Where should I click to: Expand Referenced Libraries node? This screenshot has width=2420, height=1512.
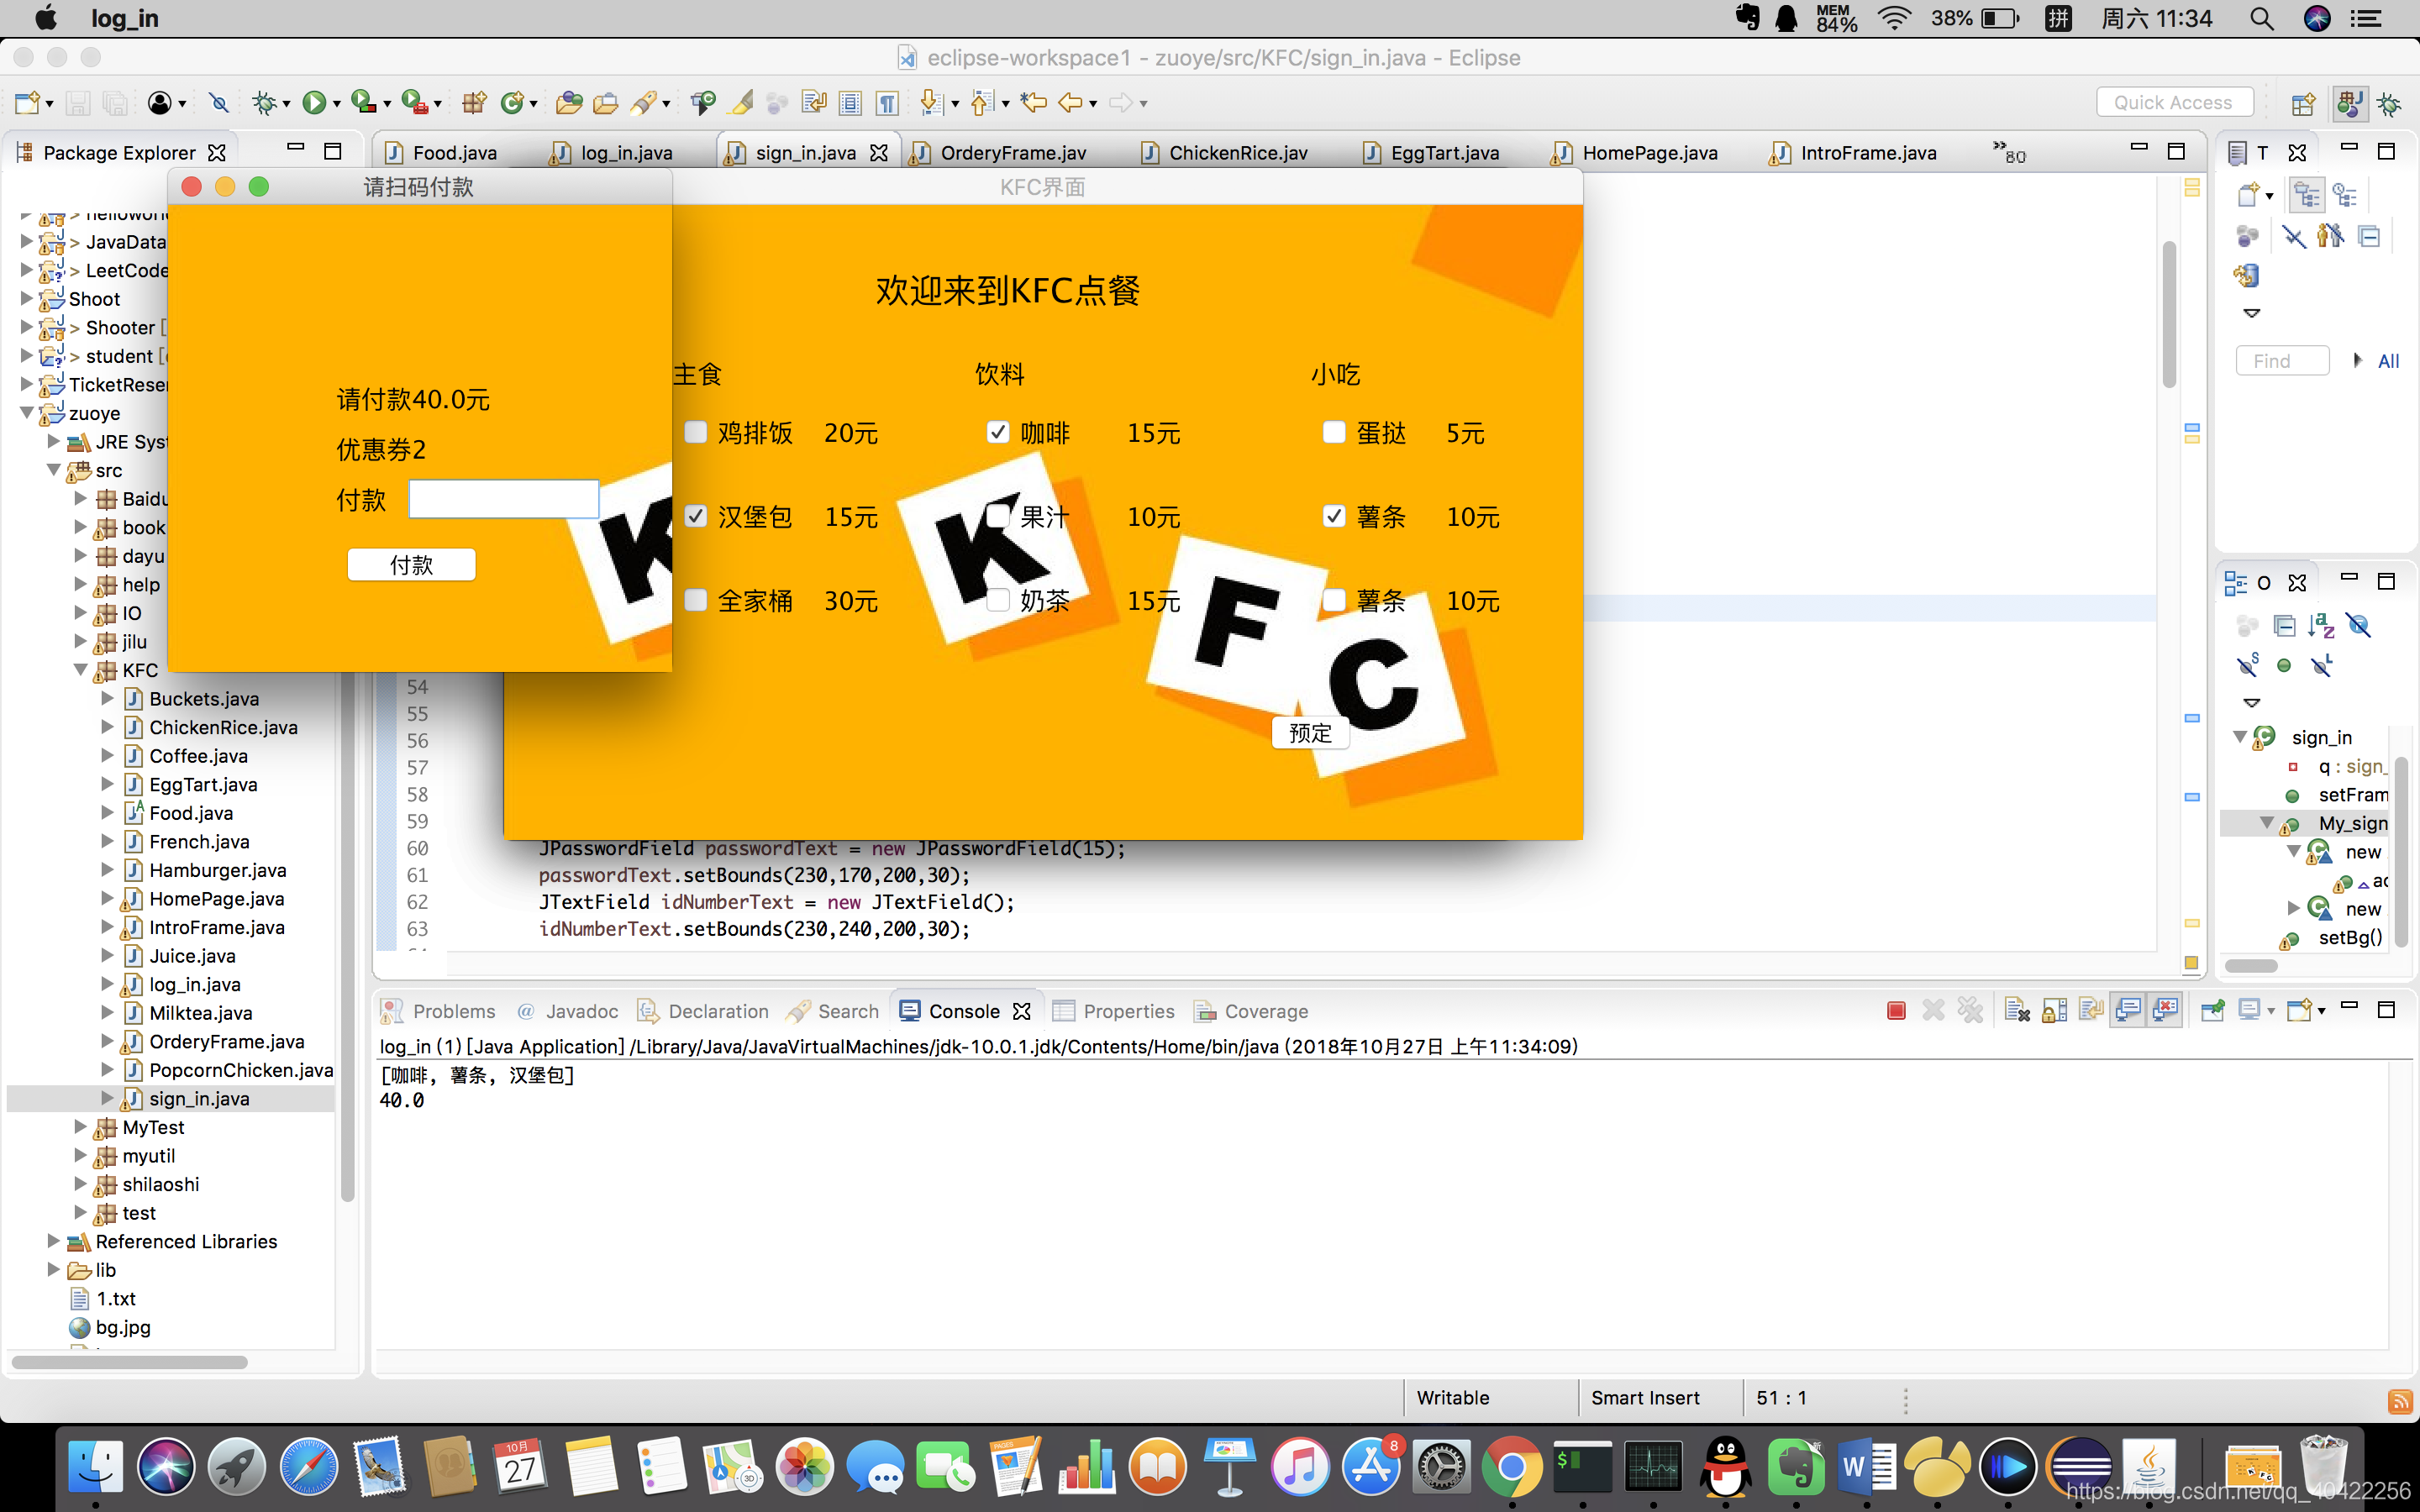pyautogui.click(x=54, y=1241)
